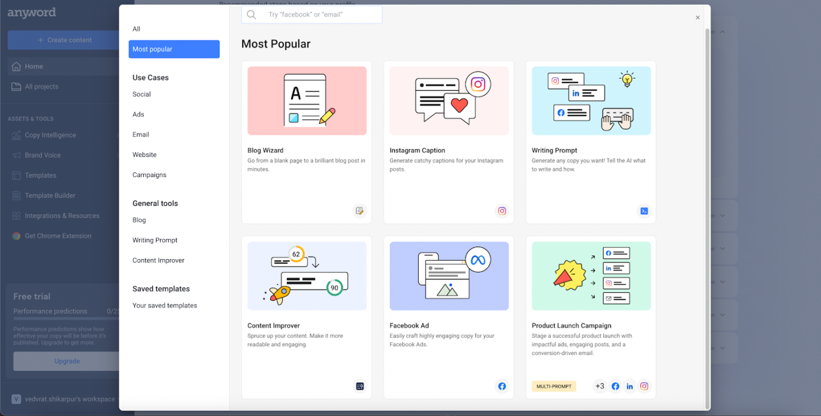Viewport: 821px width, 416px height.
Task: Click the Brand Voice megaphone icon
Action: (x=16, y=155)
